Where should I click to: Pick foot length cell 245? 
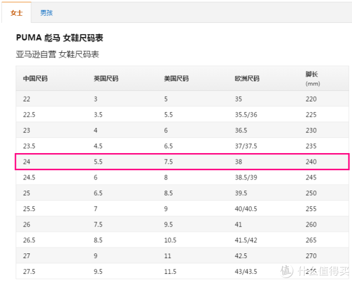click(x=311, y=178)
